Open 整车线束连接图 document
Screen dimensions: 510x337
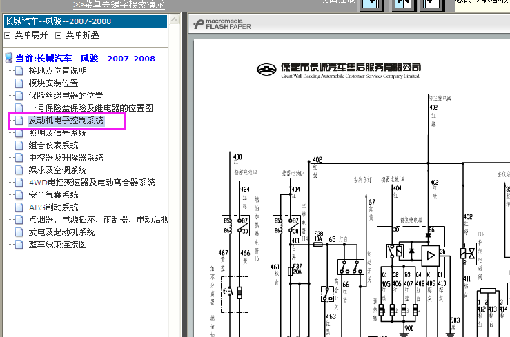point(57,245)
